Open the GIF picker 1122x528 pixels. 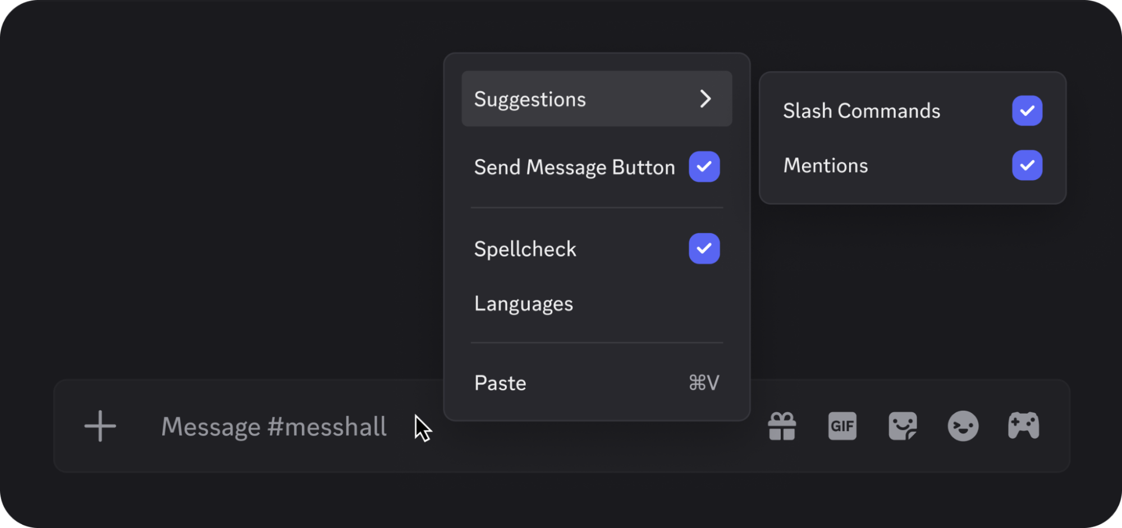click(842, 426)
